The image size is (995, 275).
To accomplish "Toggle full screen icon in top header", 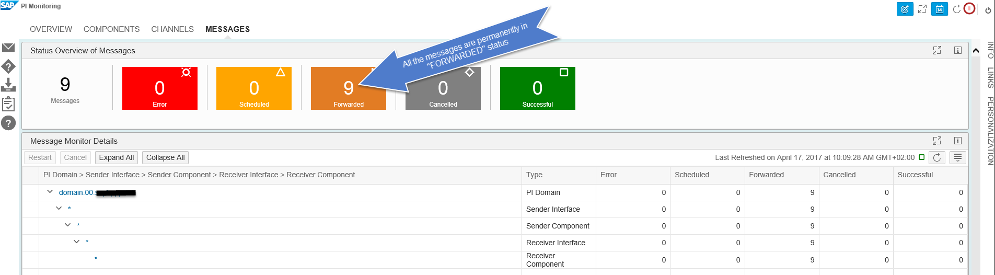I will (x=922, y=9).
